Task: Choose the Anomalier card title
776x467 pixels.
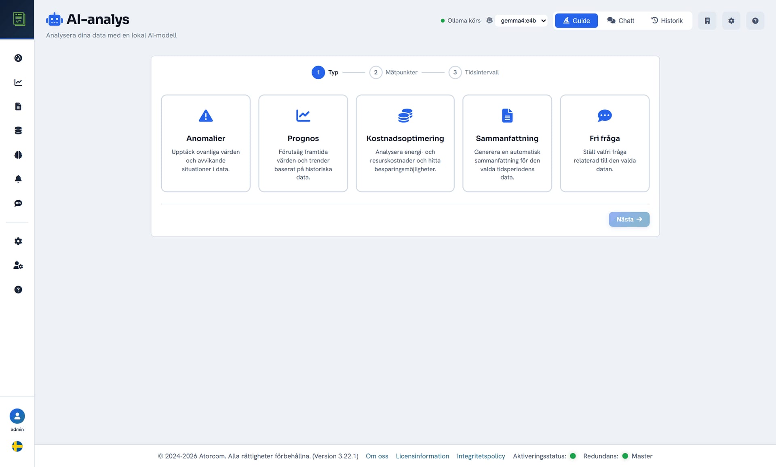Action: [x=206, y=138]
